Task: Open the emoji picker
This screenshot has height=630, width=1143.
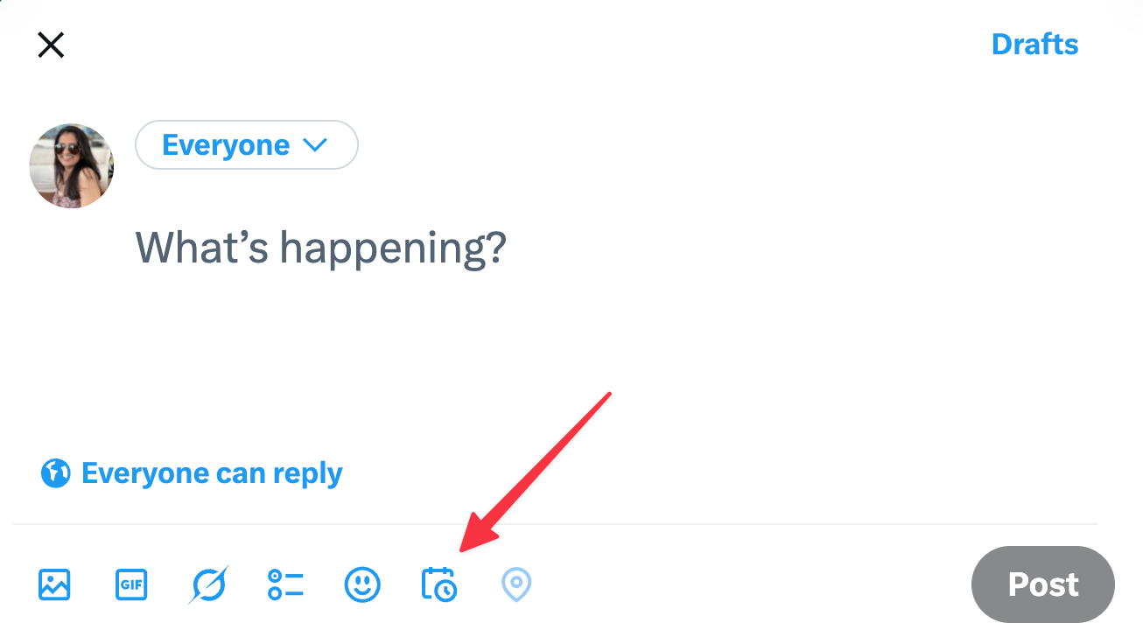Action: 362,584
